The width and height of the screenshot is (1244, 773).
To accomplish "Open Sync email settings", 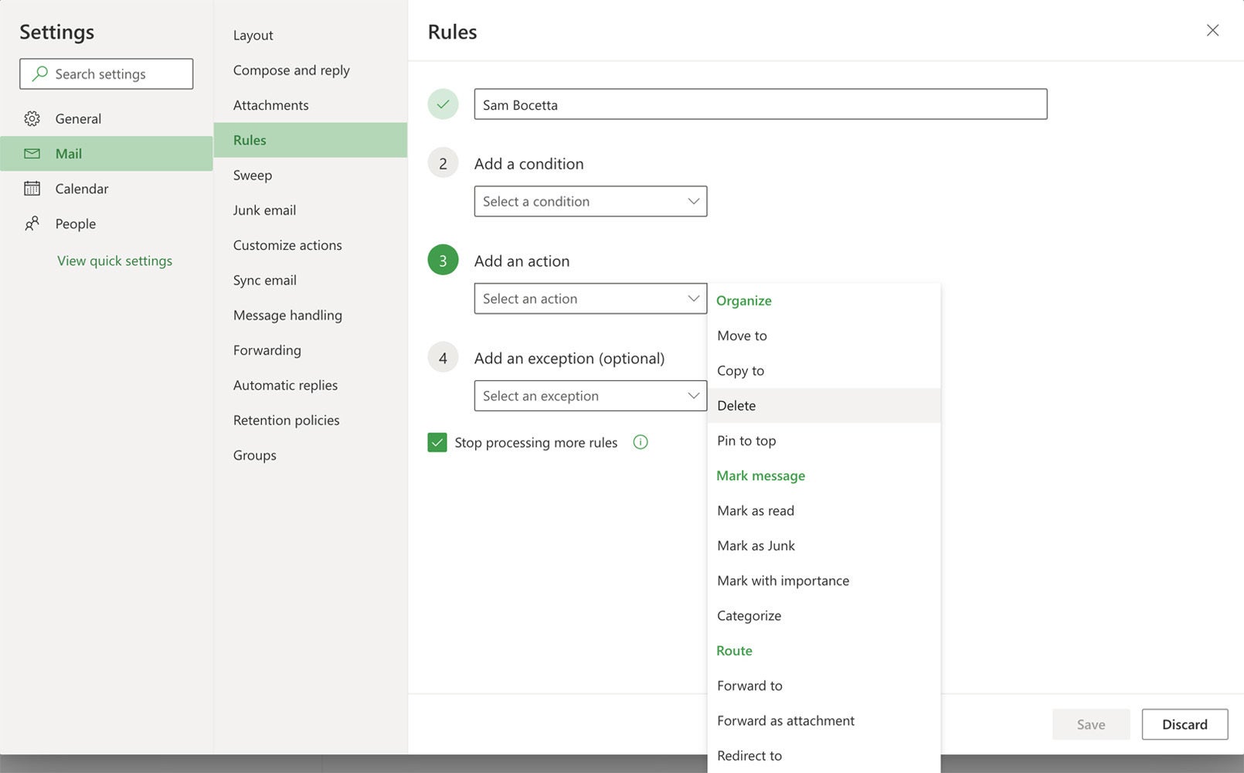I will pos(310,280).
